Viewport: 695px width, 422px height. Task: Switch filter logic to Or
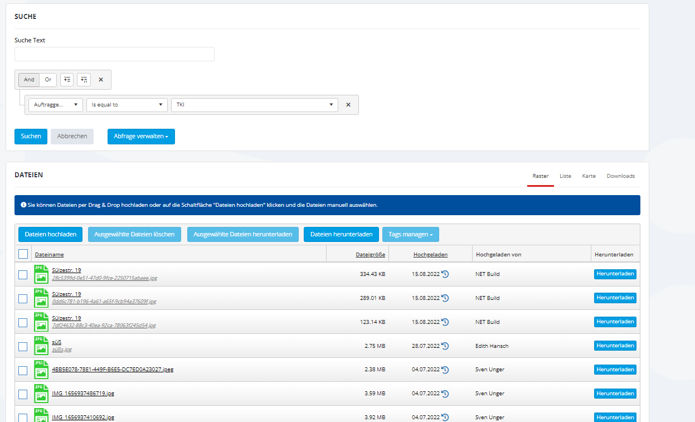coord(48,80)
